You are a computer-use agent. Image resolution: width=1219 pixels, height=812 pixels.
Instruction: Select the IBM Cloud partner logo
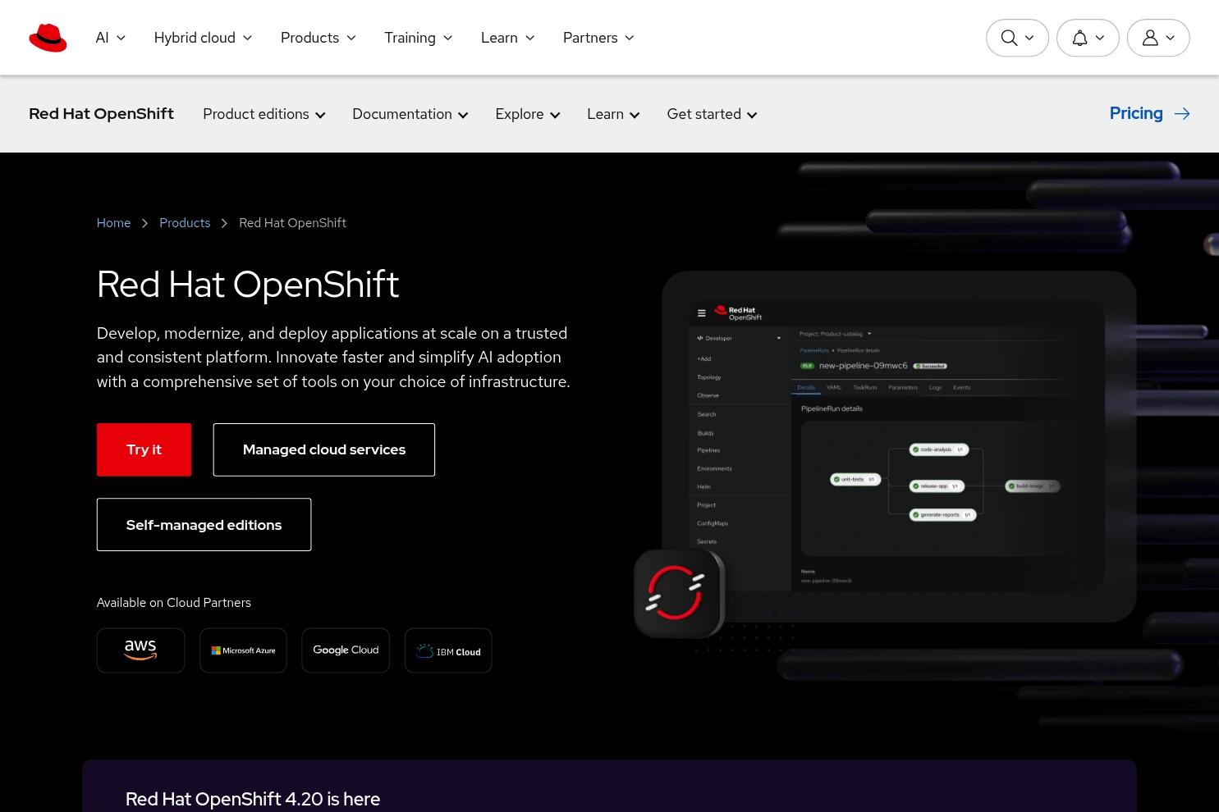tap(448, 650)
